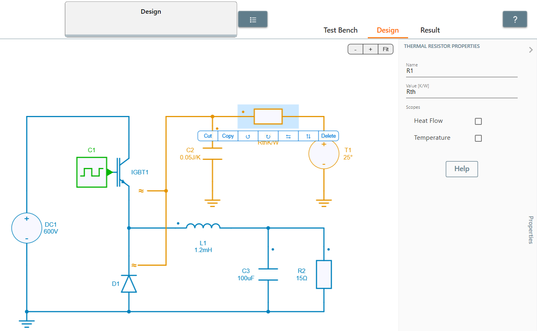Enable the Heat Flow scope checkbox
The height and width of the screenshot is (331, 537).
[x=478, y=121]
